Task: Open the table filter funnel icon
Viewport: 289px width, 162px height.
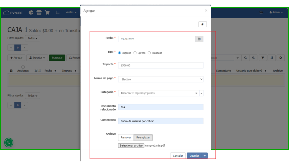Action: pyautogui.click(x=263, y=58)
